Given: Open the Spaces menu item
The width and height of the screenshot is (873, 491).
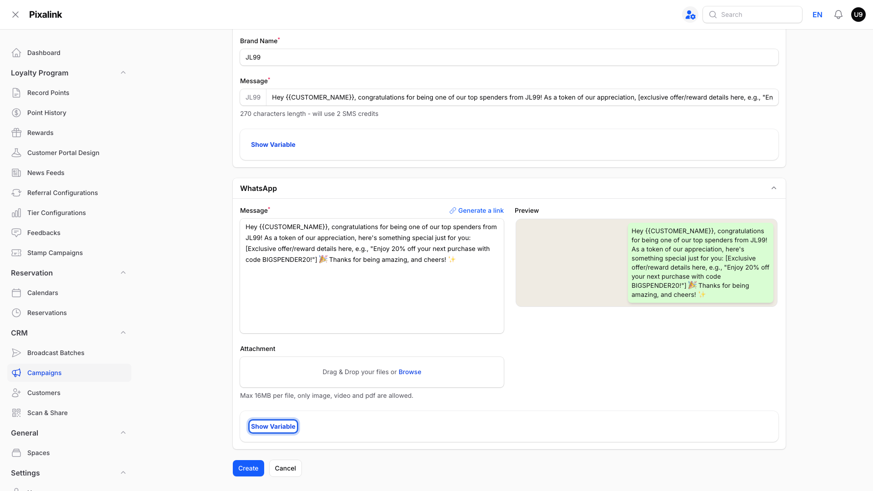Looking at the screenshot, I should pos(69,453).
